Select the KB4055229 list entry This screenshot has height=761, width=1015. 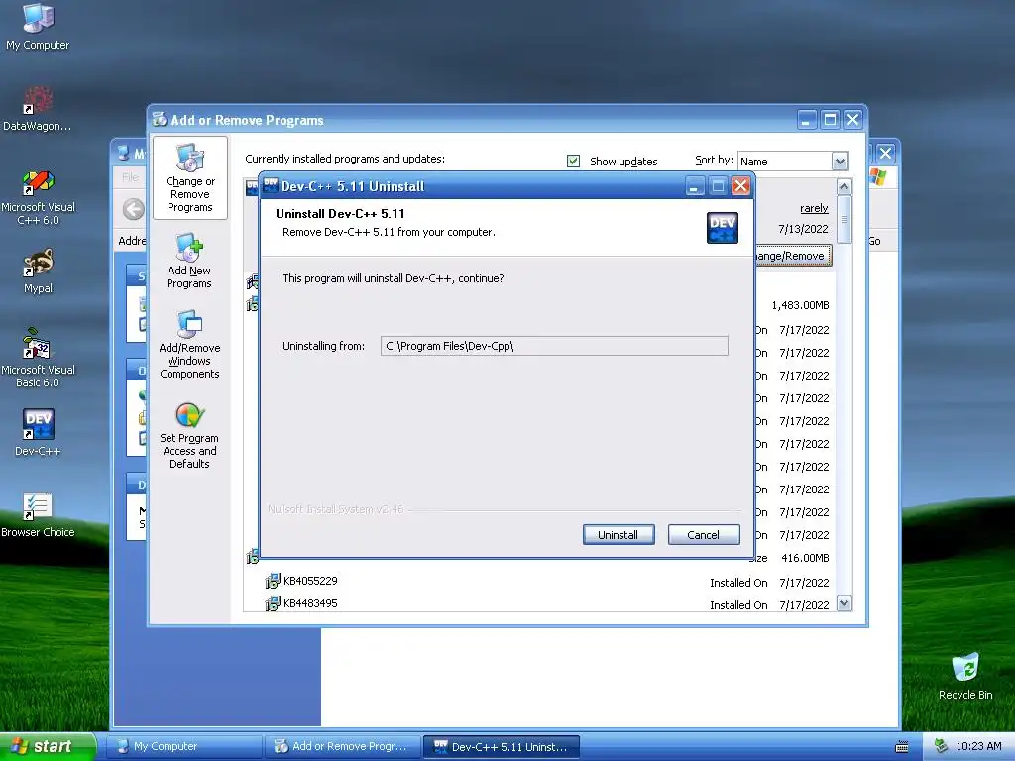pos(547,581)
